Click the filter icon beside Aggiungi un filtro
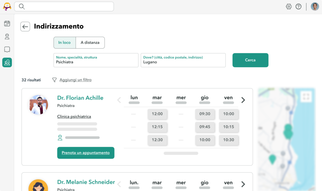322x191 pixels. pos(55,80)
